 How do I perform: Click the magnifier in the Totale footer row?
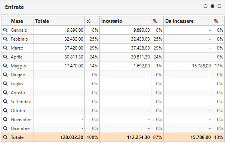pyautogui.click(x=5, y=137)
